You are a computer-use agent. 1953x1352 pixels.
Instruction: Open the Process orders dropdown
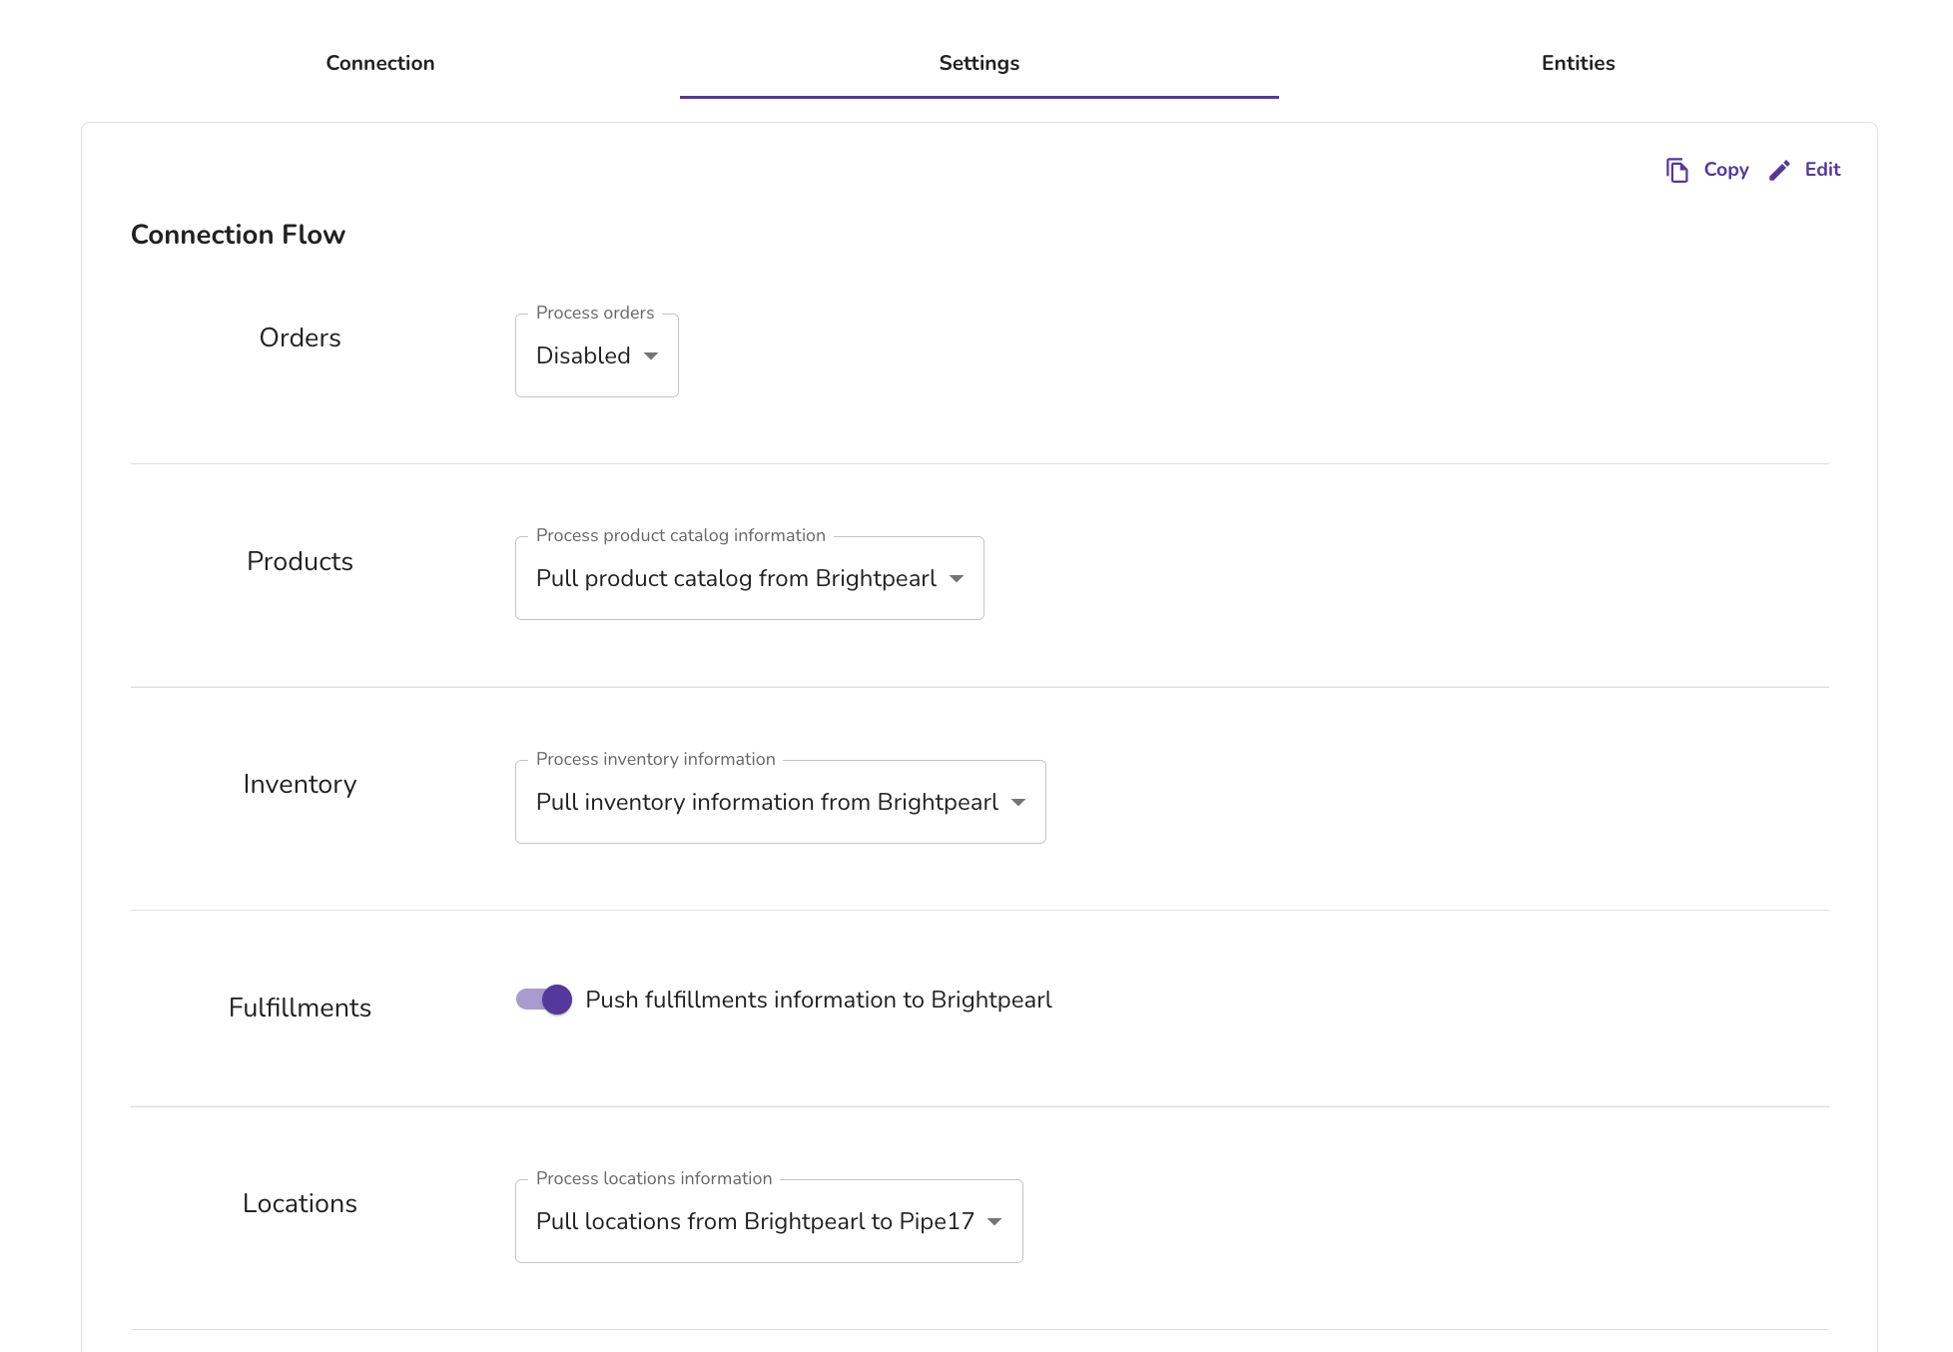click(x=597, y=355)
